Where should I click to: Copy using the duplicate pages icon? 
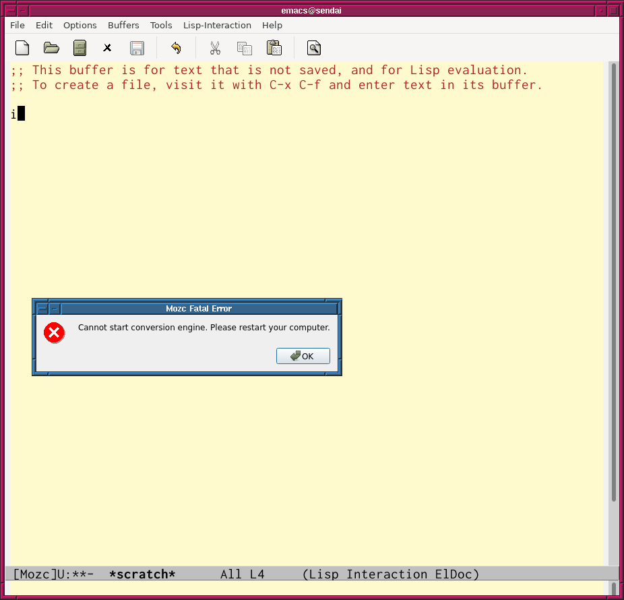pyautogui.click(x=244, y=48)
